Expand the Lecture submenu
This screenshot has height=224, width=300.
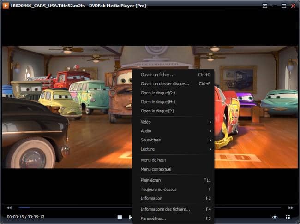coord(173,149)
